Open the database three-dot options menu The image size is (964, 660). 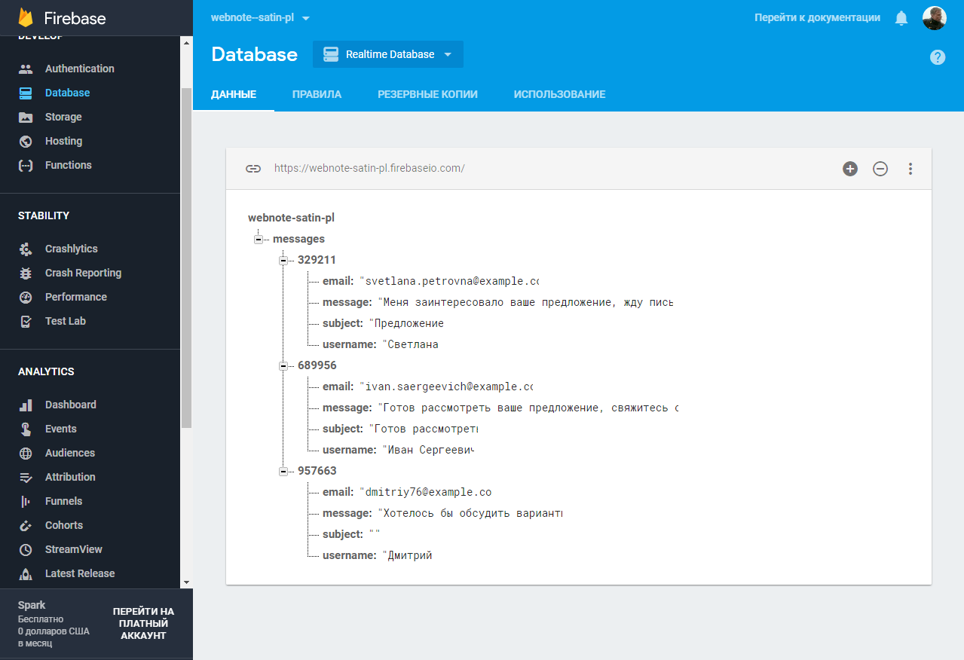click(910, 169)
